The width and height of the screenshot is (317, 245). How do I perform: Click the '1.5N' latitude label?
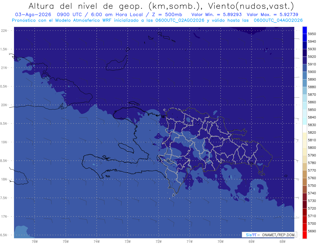4,49
